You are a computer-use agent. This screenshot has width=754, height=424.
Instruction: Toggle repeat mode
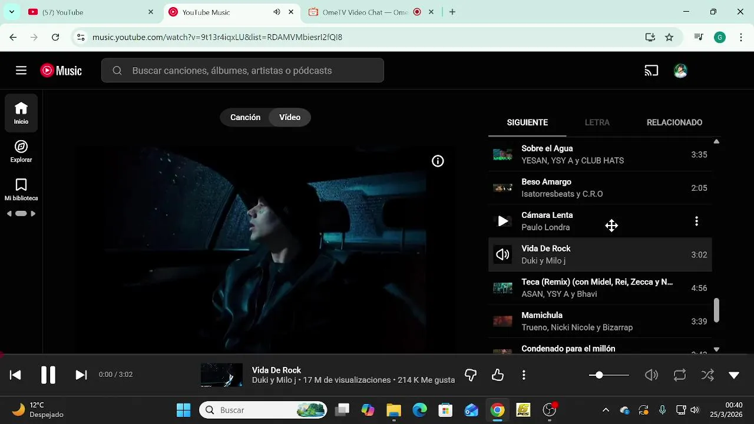680,375
